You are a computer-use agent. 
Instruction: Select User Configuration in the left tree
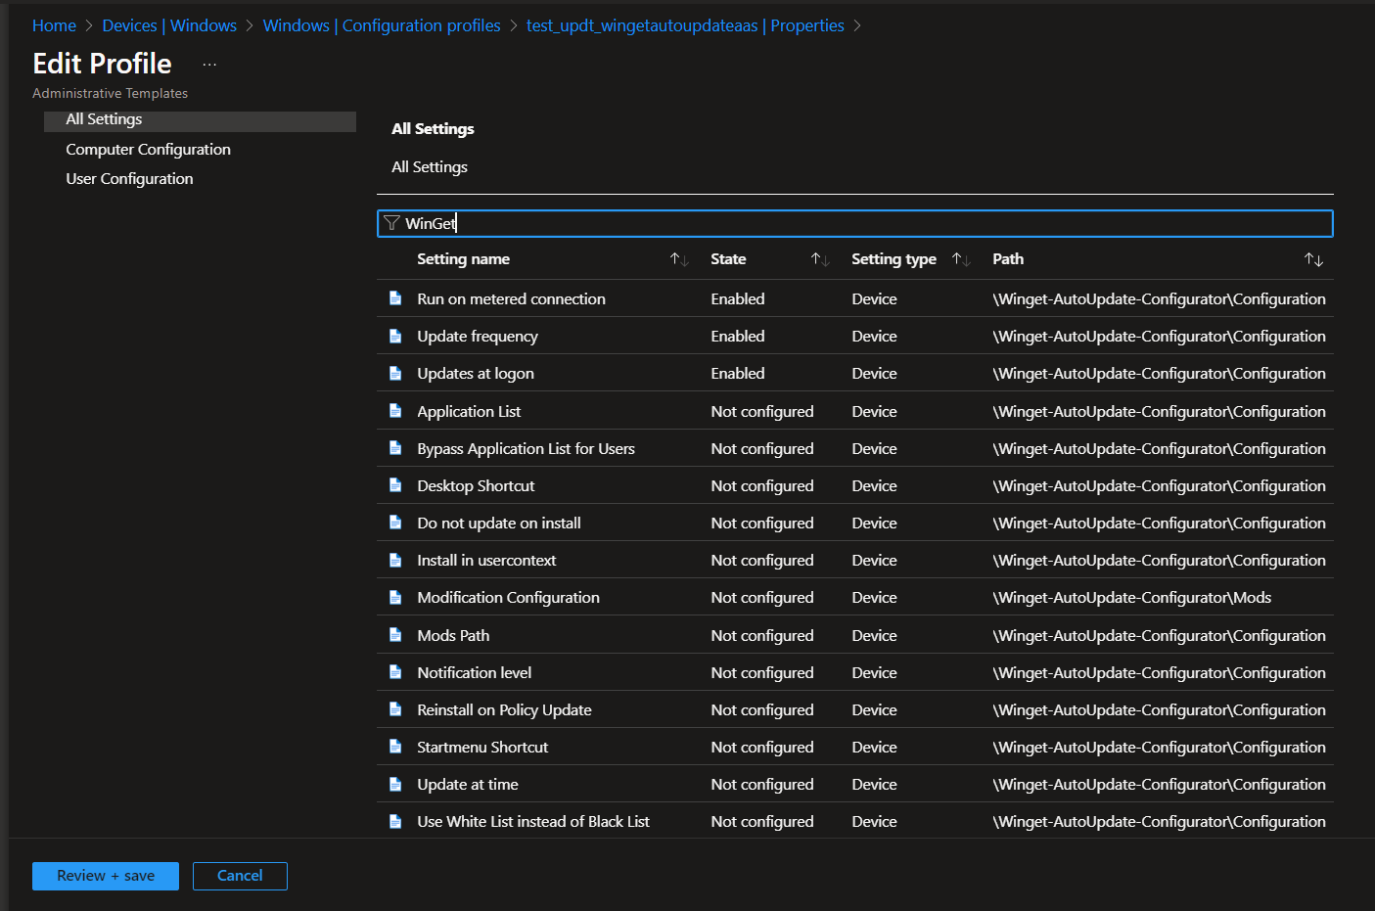click(129, 179)
